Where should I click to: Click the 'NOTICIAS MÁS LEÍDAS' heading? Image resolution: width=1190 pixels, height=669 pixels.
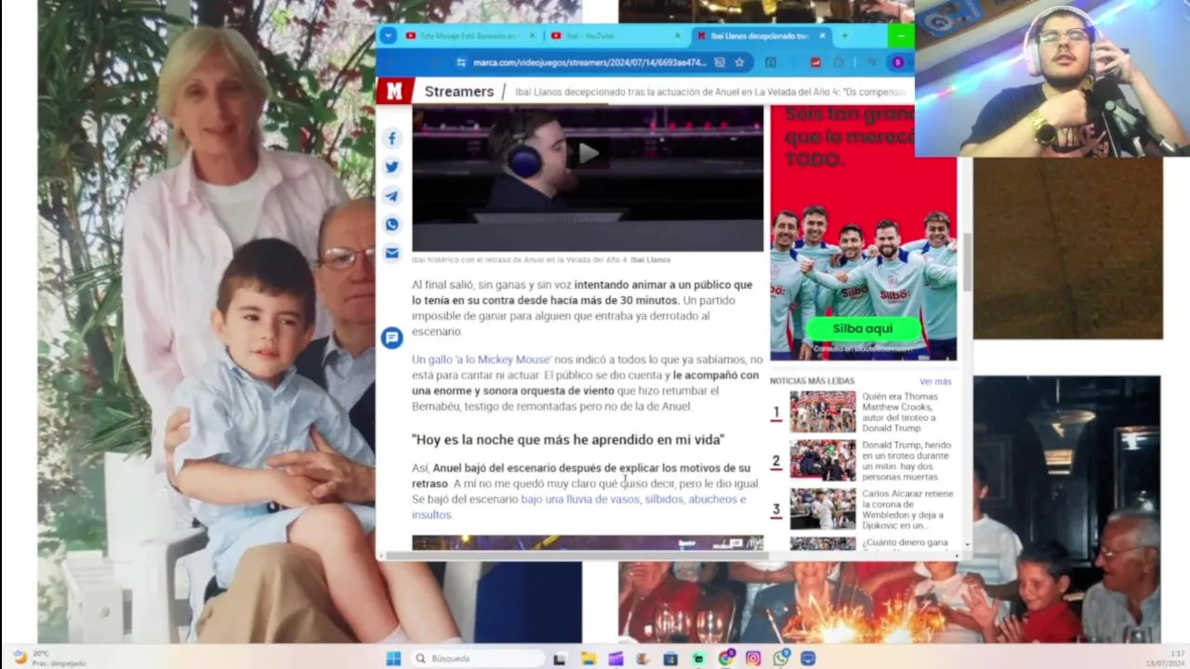812,381
